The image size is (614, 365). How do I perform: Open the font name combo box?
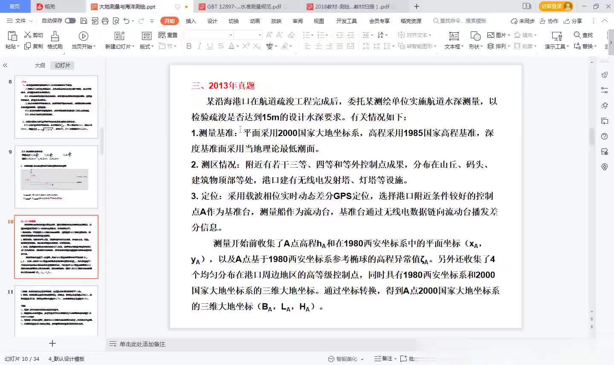coord(209,35)
